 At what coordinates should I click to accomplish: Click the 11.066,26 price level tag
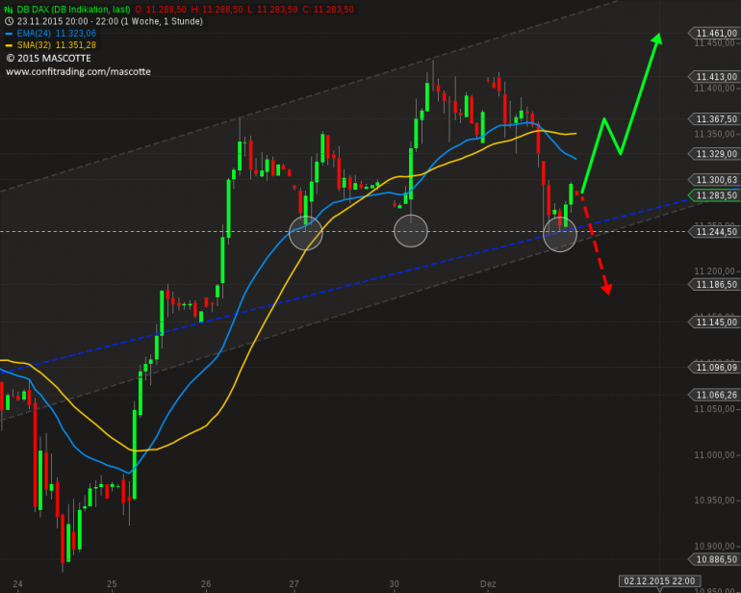tap(713, 395)
